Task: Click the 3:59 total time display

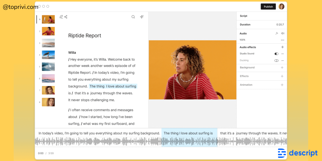Action: [x=51, y=153]
